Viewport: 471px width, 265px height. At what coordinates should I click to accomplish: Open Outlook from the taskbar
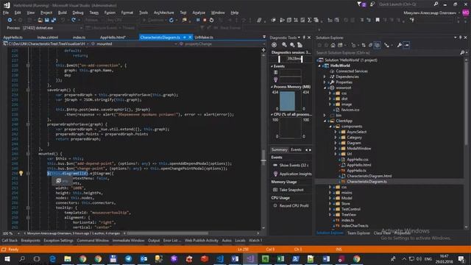144,258
